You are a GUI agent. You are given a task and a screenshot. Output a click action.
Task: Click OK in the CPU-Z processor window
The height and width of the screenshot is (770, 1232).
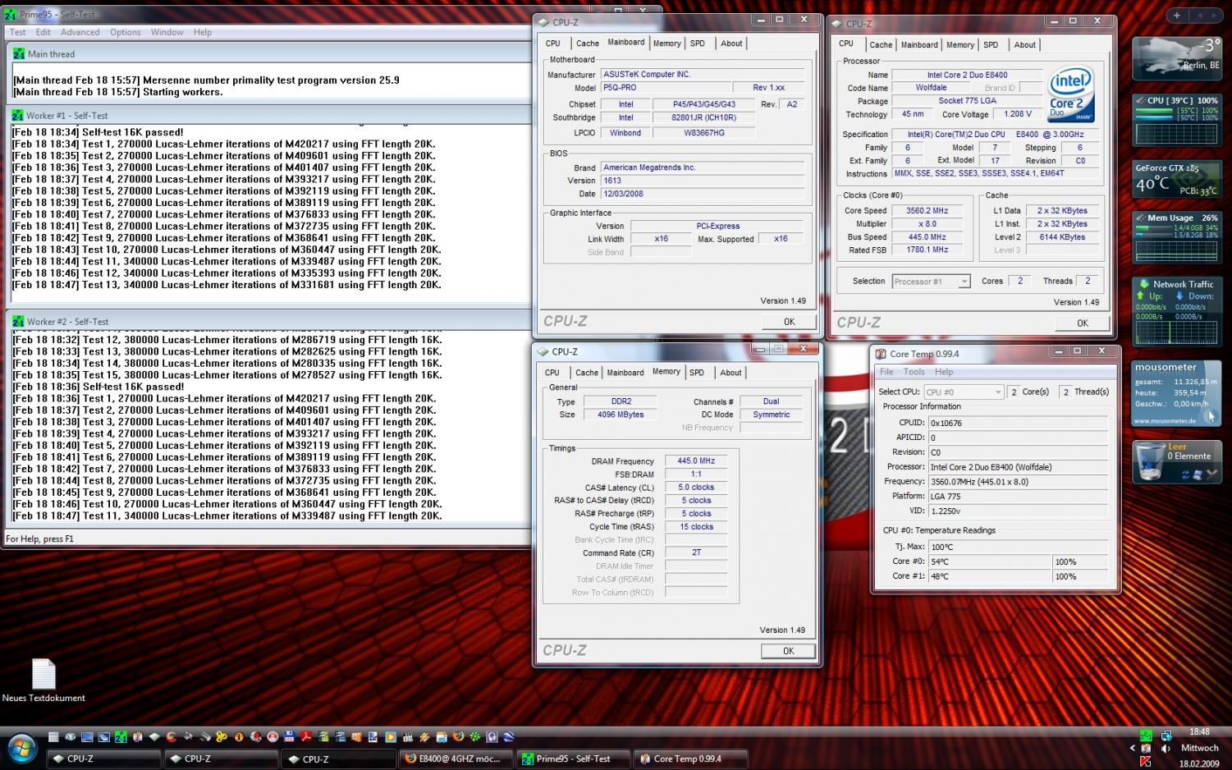tap(1082, 323)
